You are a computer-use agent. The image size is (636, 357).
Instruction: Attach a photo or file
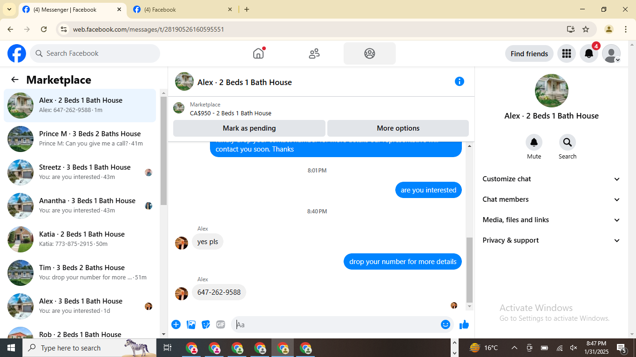click(191, 324)
